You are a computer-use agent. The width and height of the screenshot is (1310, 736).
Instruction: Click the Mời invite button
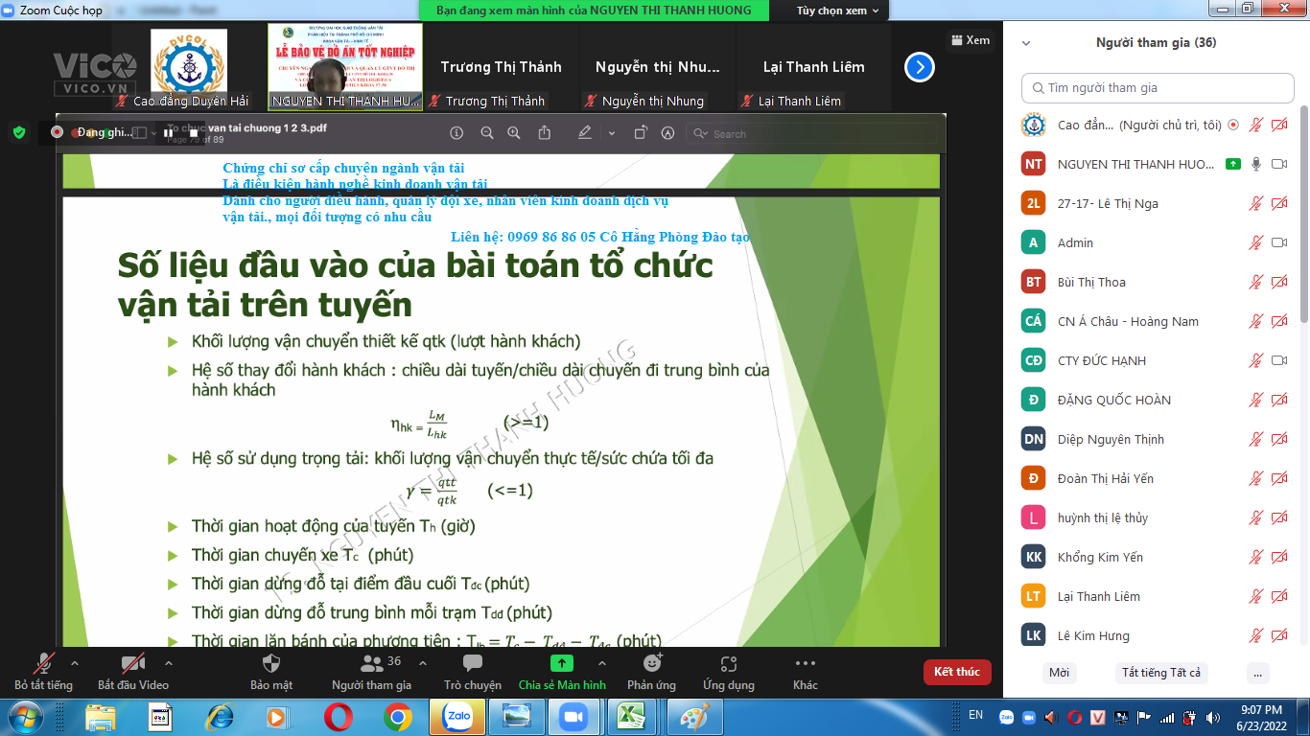(1059, 673)
